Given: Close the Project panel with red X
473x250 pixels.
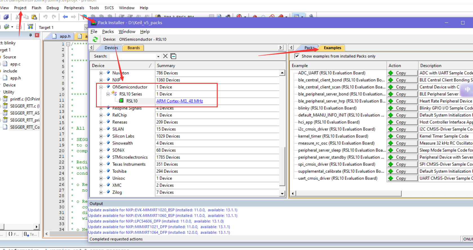Looking at the screenshot, I should point(37,35).
